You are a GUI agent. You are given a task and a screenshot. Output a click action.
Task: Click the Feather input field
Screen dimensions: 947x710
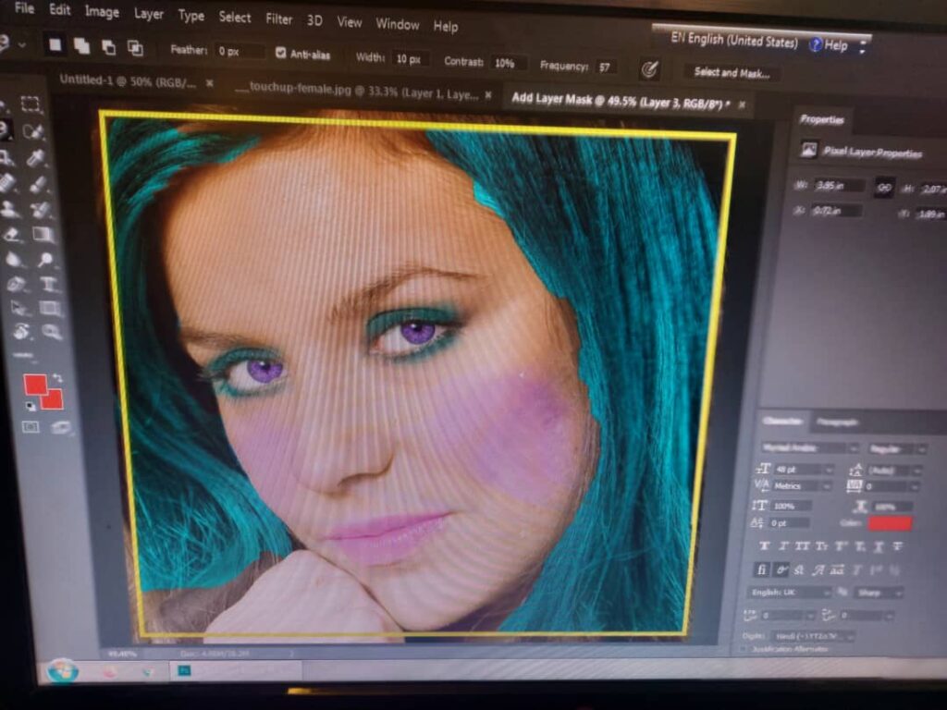(x=240, y=52)
